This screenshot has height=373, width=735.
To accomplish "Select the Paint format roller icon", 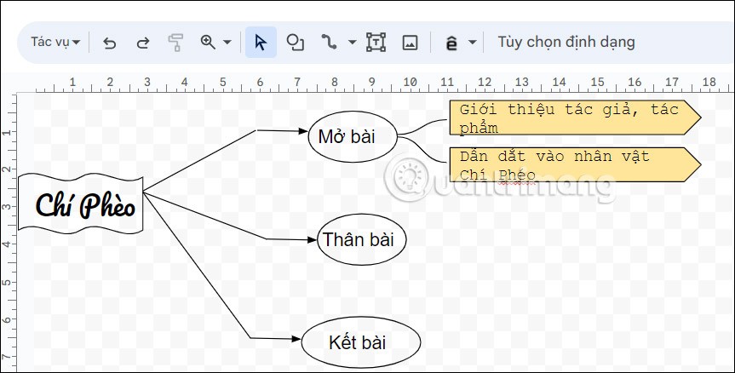I will point(176,43).
